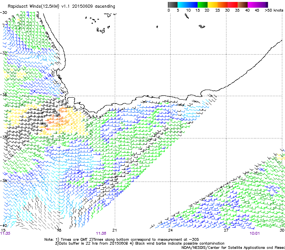
Task: Click the 11:36 swath time label
Action: pos(101,233)
